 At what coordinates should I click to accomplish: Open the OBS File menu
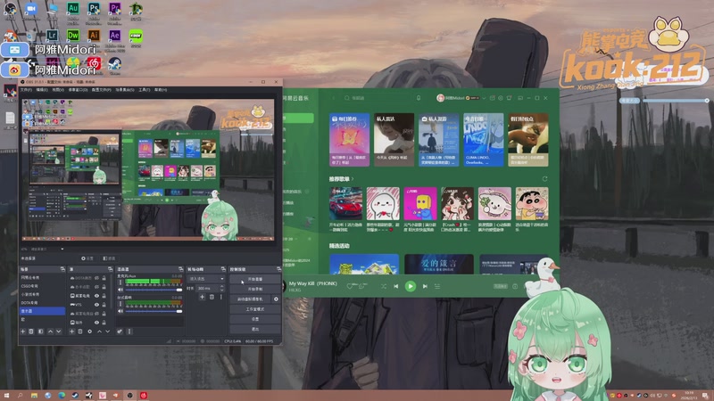26,90
